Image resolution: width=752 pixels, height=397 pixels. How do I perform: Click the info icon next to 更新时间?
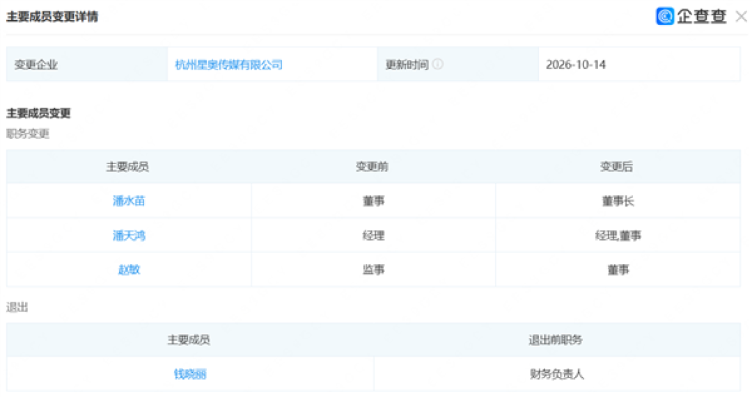tap(438, 64)
